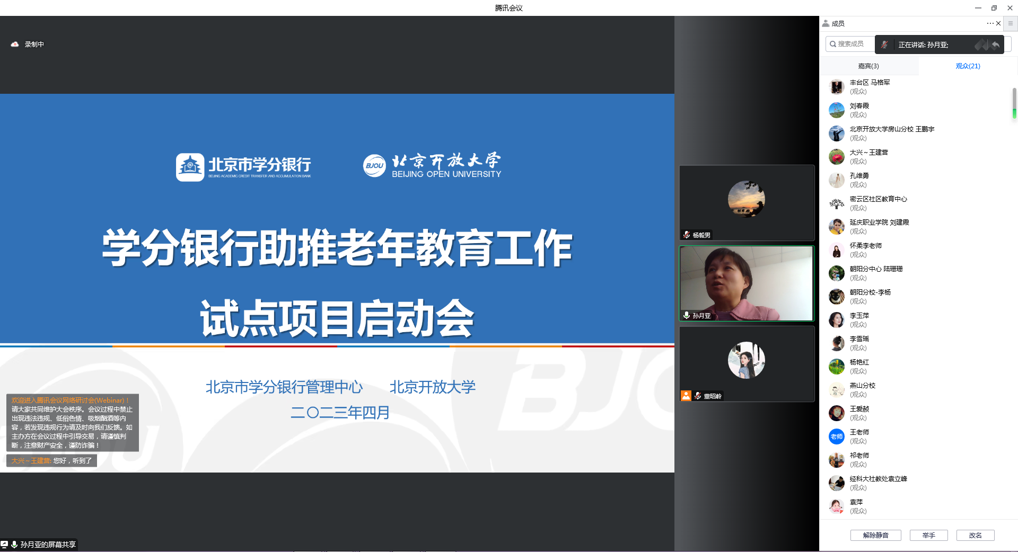
Task: Click the mic icon beside 孙月亚的屏幕共享
Action: (14, 544)
